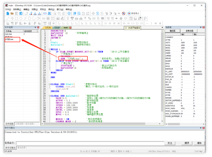Click the 发送 send button
The height and width of the screenshot is (157, 212).
(x=170, y=143)
